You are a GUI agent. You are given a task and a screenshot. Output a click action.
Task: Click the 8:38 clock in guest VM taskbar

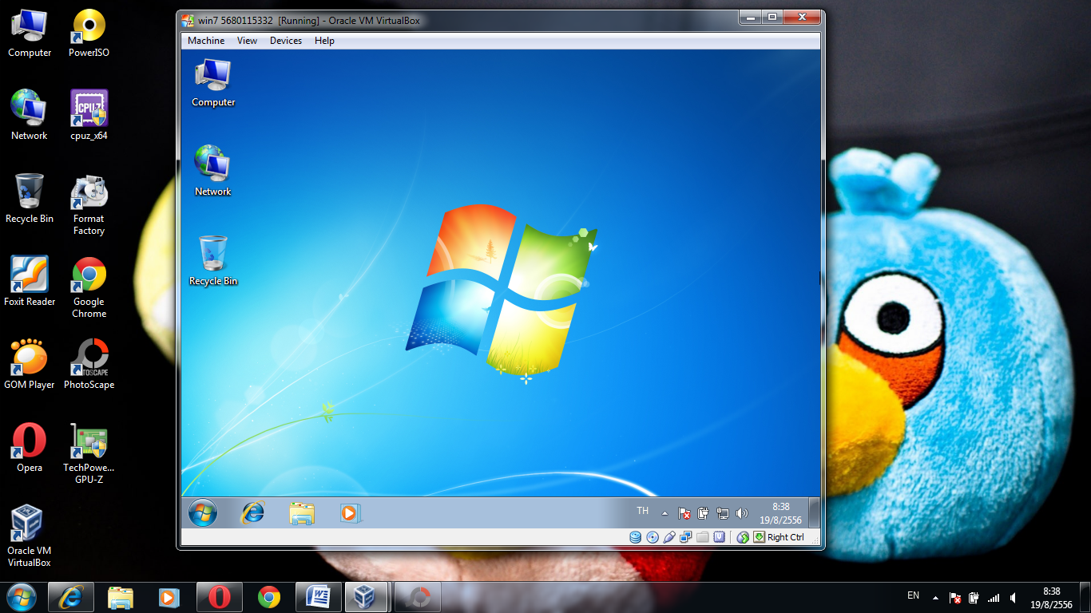click(781, 513)
